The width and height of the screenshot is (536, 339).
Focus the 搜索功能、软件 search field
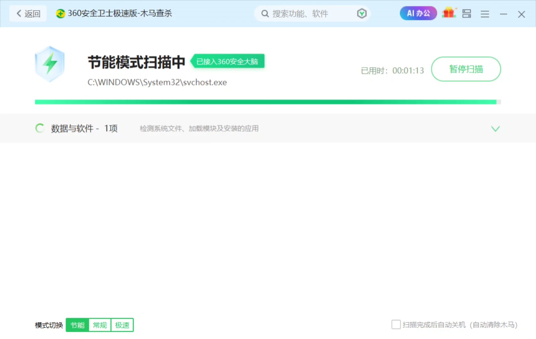(x=312, y=13)
